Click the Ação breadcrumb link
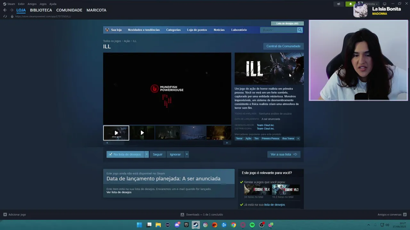This screenshot has width=410, height=230. click(x=127, y=41)
